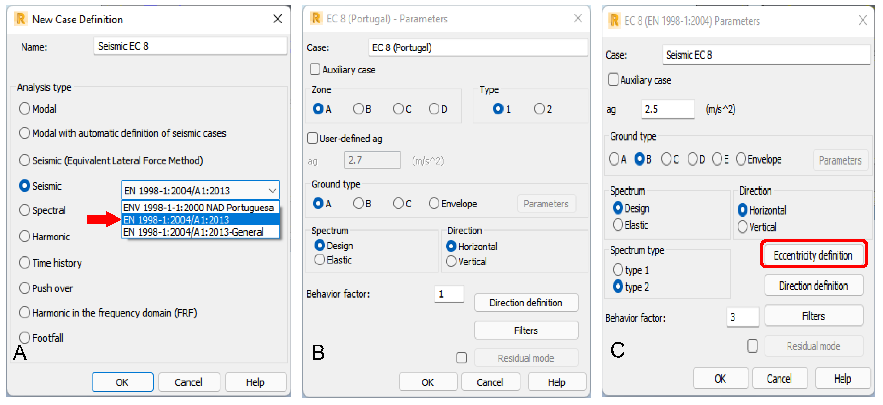Image resolution: width=883 pixels, height=405 pixels.
Task: Expand the seismic code dropdown arrow
Action: 273,191
